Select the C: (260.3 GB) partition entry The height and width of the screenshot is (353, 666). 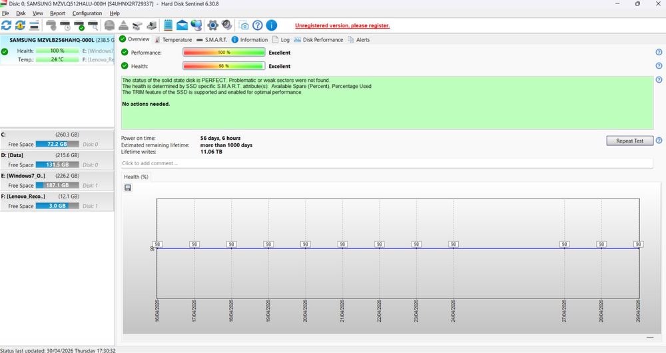click(x=57, y=139)
